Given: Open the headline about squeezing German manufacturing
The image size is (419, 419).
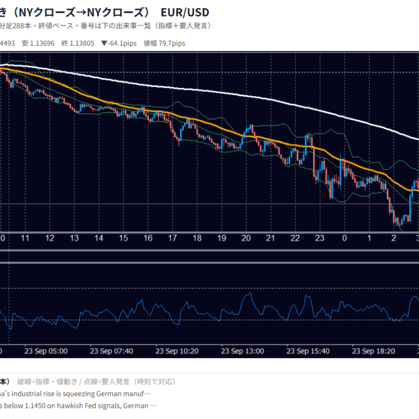Looking at the screenshot, I should coord(75,394).
